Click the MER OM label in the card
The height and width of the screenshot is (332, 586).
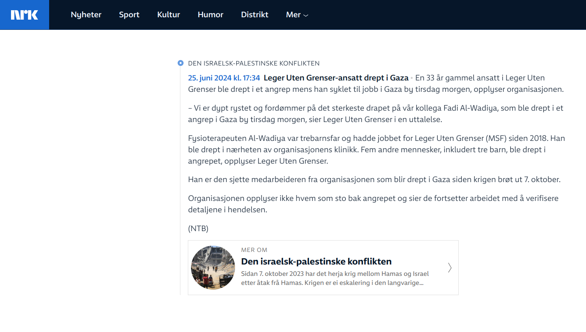pyautogui.click(x=254, y=250)
